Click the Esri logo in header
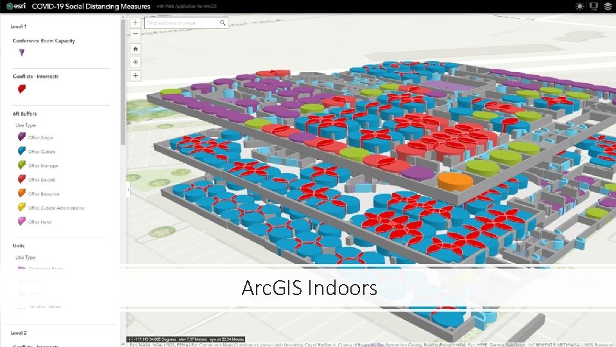616x347 pixels. pyautogui.click(x=16, y=6)
